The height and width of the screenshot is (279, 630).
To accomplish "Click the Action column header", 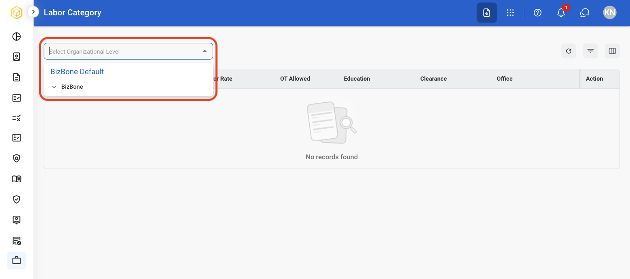I will (594, 79).
